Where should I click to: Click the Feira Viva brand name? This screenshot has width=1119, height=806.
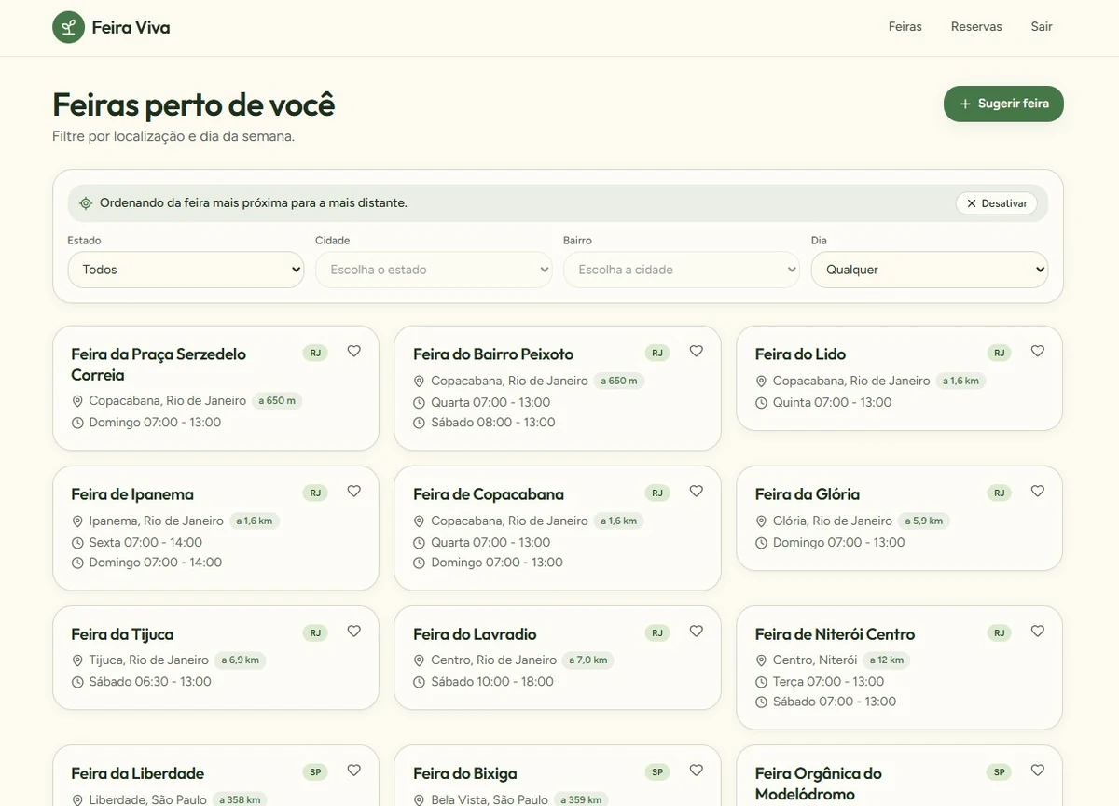coord(131,27)
